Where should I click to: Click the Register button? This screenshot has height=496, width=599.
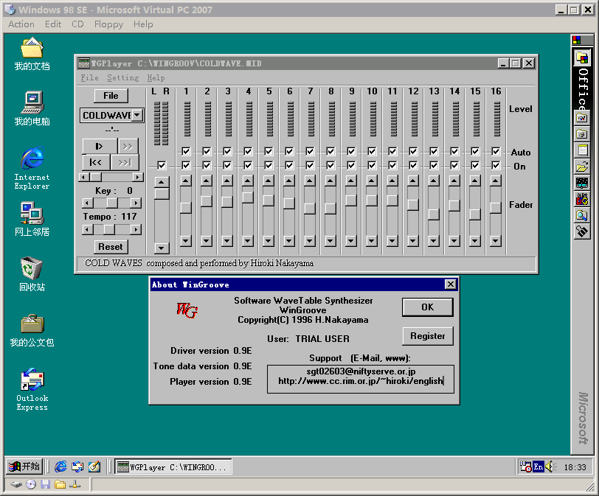(427, 336)
